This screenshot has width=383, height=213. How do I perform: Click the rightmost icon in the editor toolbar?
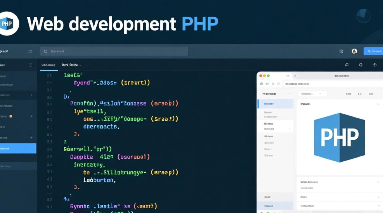tap(374, 65)
